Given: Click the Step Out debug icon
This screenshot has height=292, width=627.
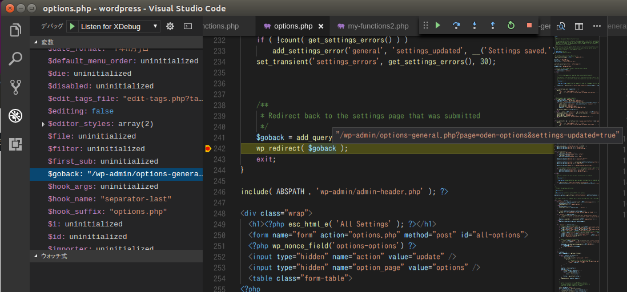Looking at the screenshot, I should pyautogui.click(x=493, y=26).
